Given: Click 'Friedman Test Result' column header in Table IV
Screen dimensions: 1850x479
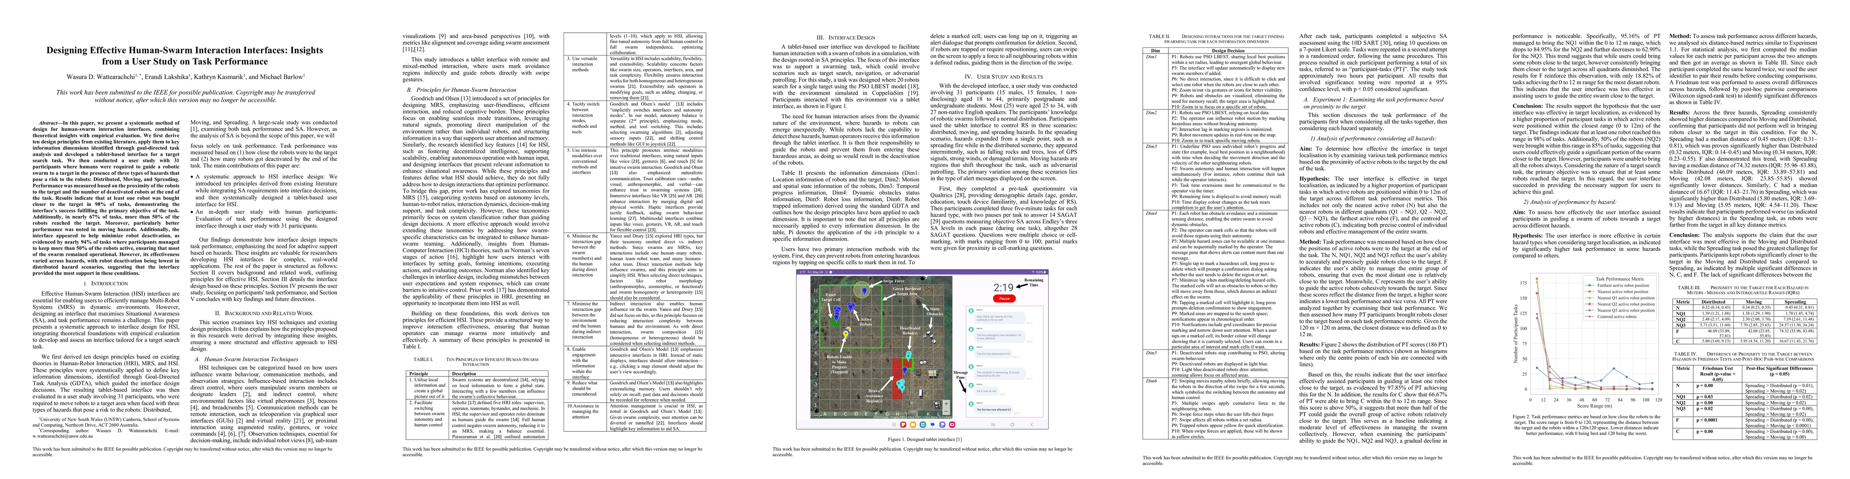Looking at the screenshot, I should 1718,374.
